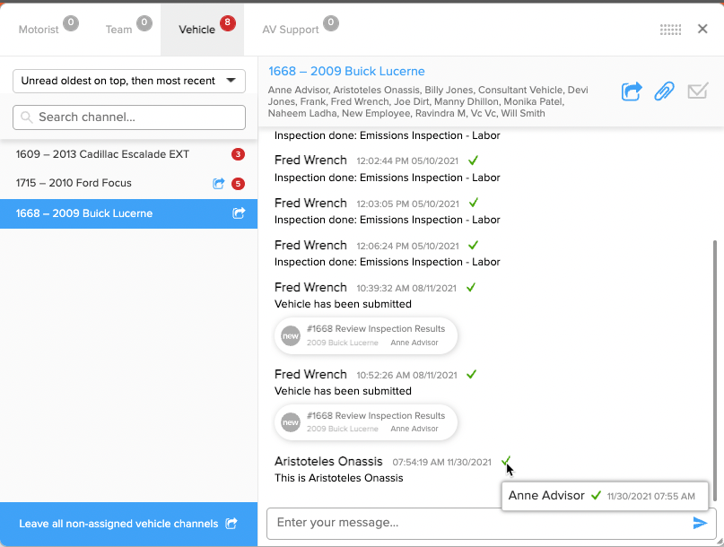Click green checkmark on 10:52:26 AM message

(471, 374)
